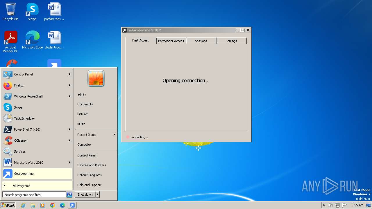Switch to the Fast Access tab

tap(141, 41)
